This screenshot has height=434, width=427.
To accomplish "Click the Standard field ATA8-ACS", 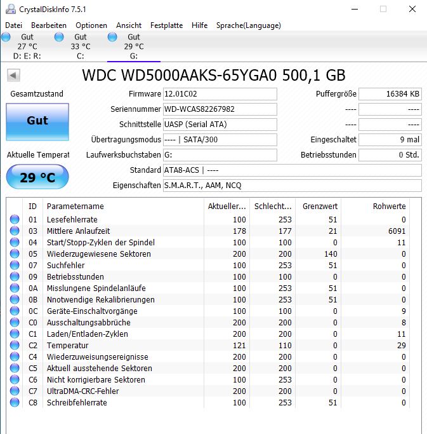I will click(x=292, y=170).
